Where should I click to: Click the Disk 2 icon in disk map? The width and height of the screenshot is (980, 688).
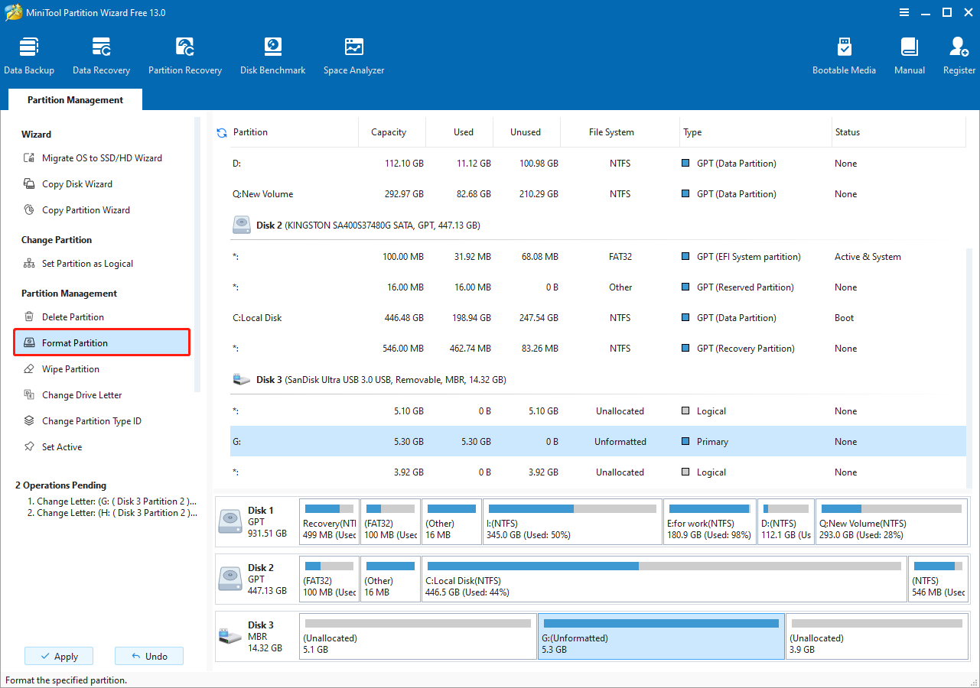tap(230, 579)
